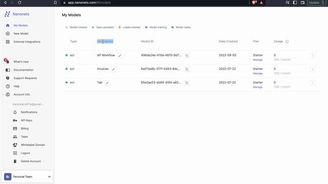The width and height of the screenshot is (328, 184).
Task: Click date 2022-09-05 cell
Action: (x=228, y=55)
